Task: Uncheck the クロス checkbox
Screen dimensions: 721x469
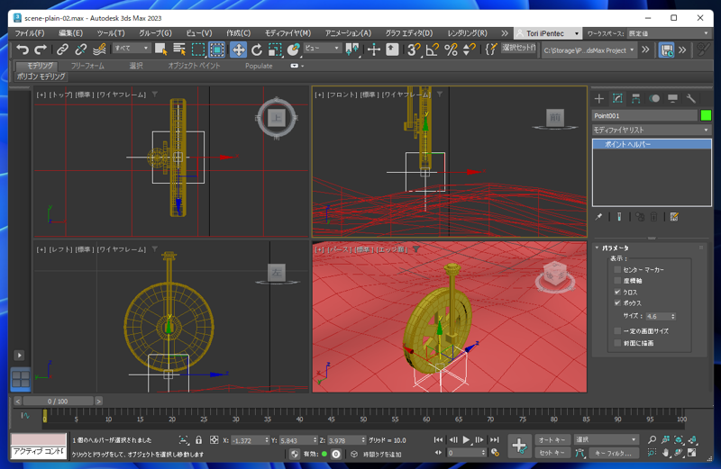Action: pos(617,293)
